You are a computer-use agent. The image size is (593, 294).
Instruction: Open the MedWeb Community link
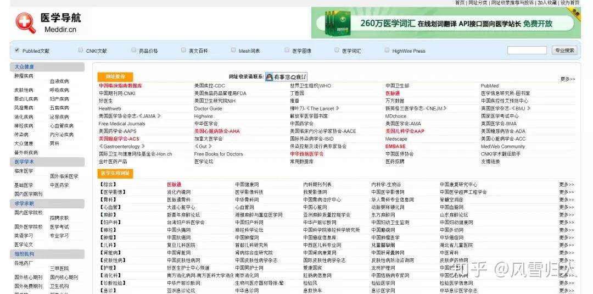tap(502, 146)
